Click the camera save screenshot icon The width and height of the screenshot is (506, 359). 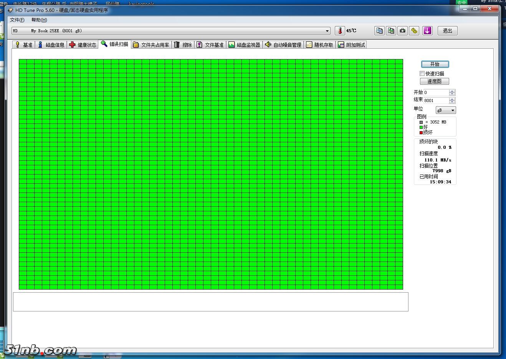402,31
